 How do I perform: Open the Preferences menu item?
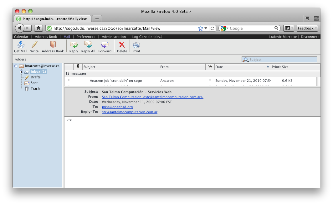[86, 37]
